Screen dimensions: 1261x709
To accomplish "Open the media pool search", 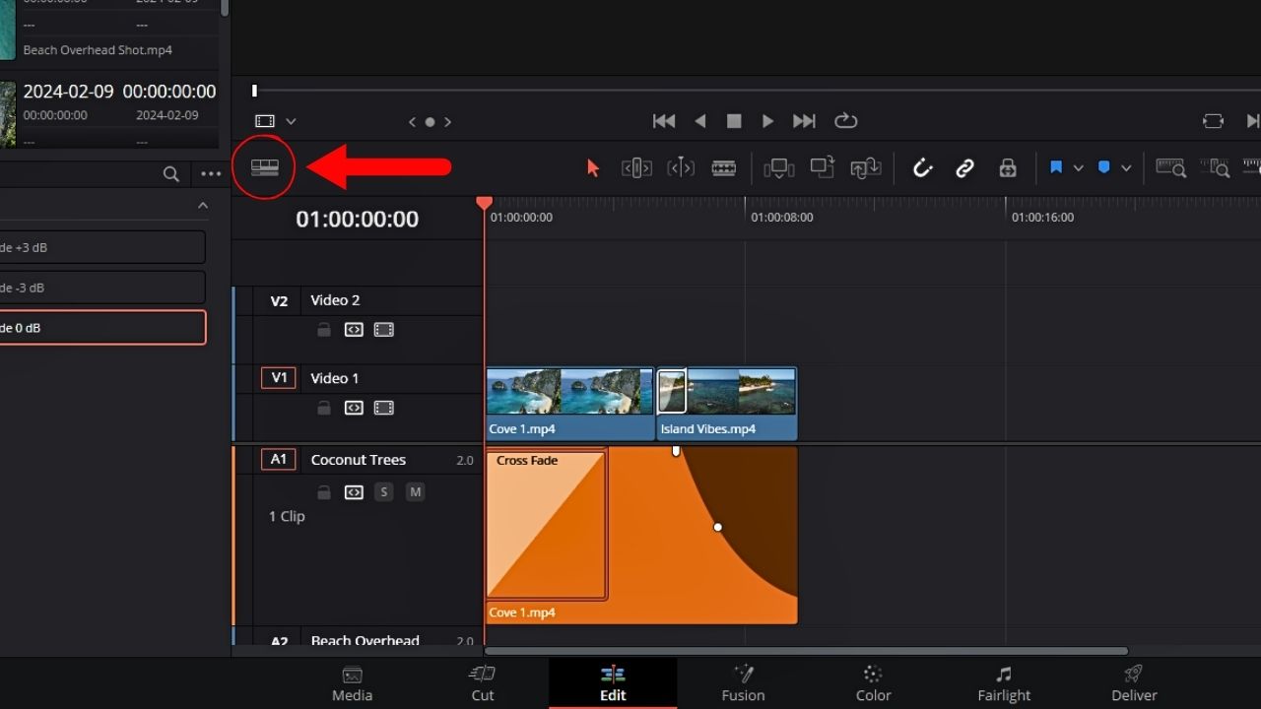I will pyautogui.click(x=170, y=173).
